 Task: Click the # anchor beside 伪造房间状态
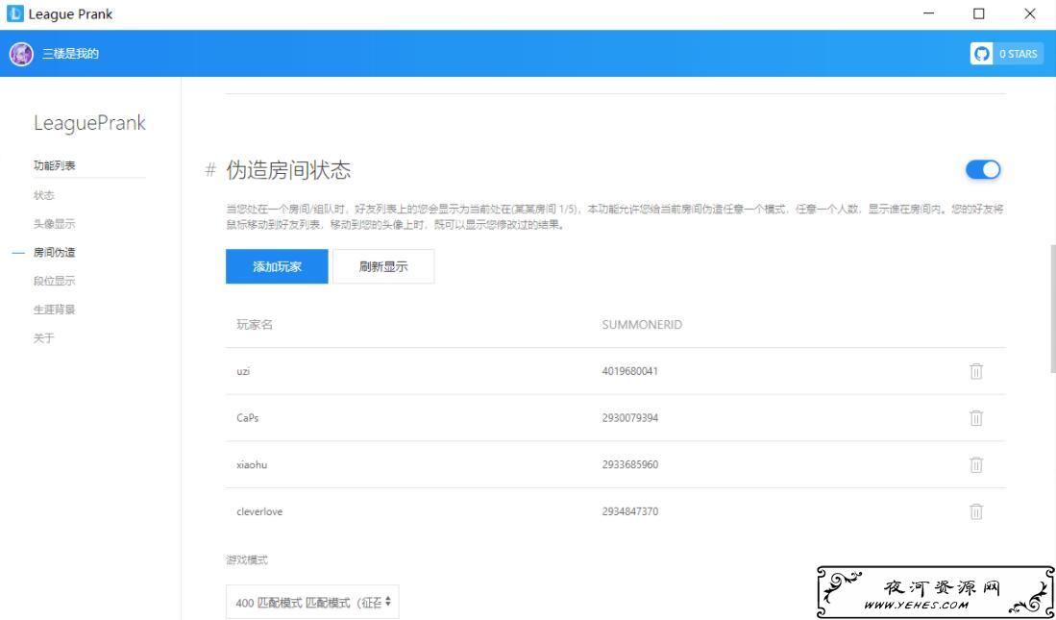click(210, 170)
